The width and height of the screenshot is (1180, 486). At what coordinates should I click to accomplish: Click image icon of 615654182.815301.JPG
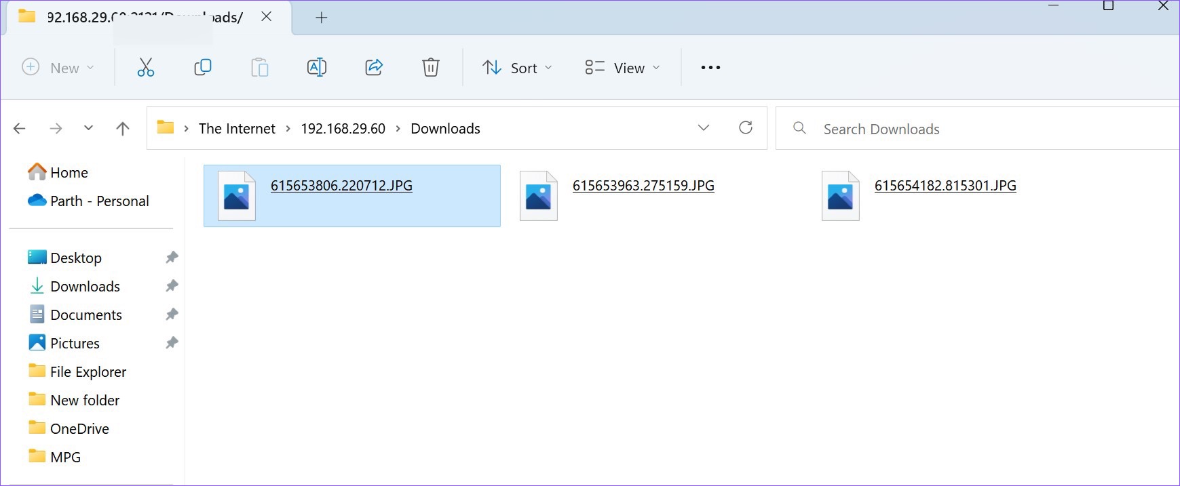[x=840, y=196]
